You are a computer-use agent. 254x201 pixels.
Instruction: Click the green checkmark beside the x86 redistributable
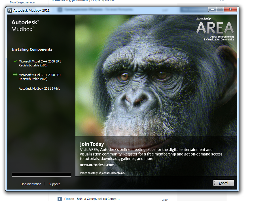click(15, 61)
